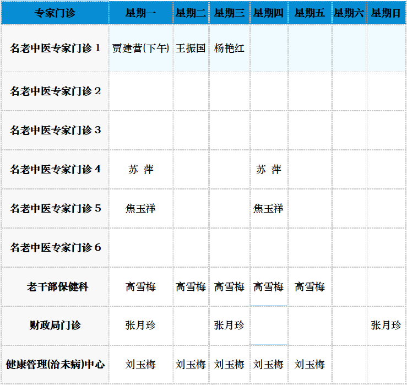Select the 星期四 column header
The width and height of the screenshot is (407, 385).
point(268,13)
